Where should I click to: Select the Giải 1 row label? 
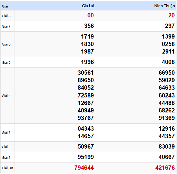tap(6, 157)
